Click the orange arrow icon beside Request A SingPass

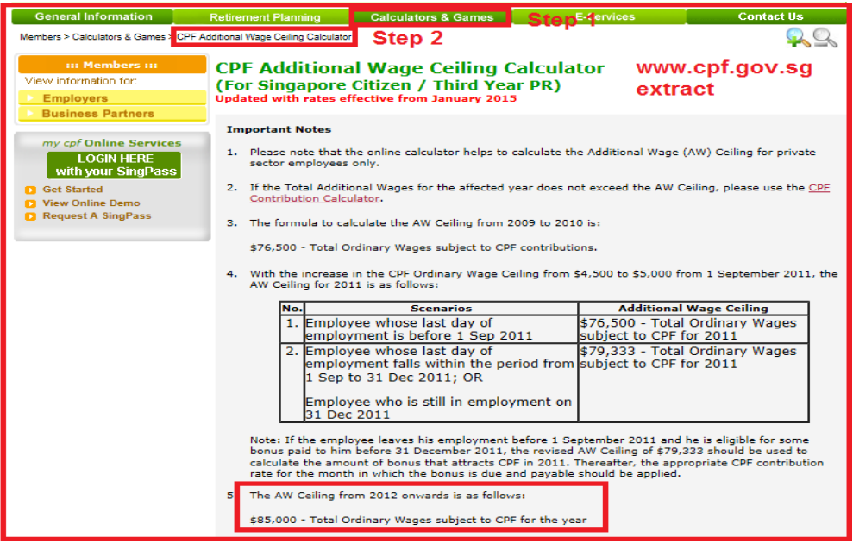(x=30, y=216)
